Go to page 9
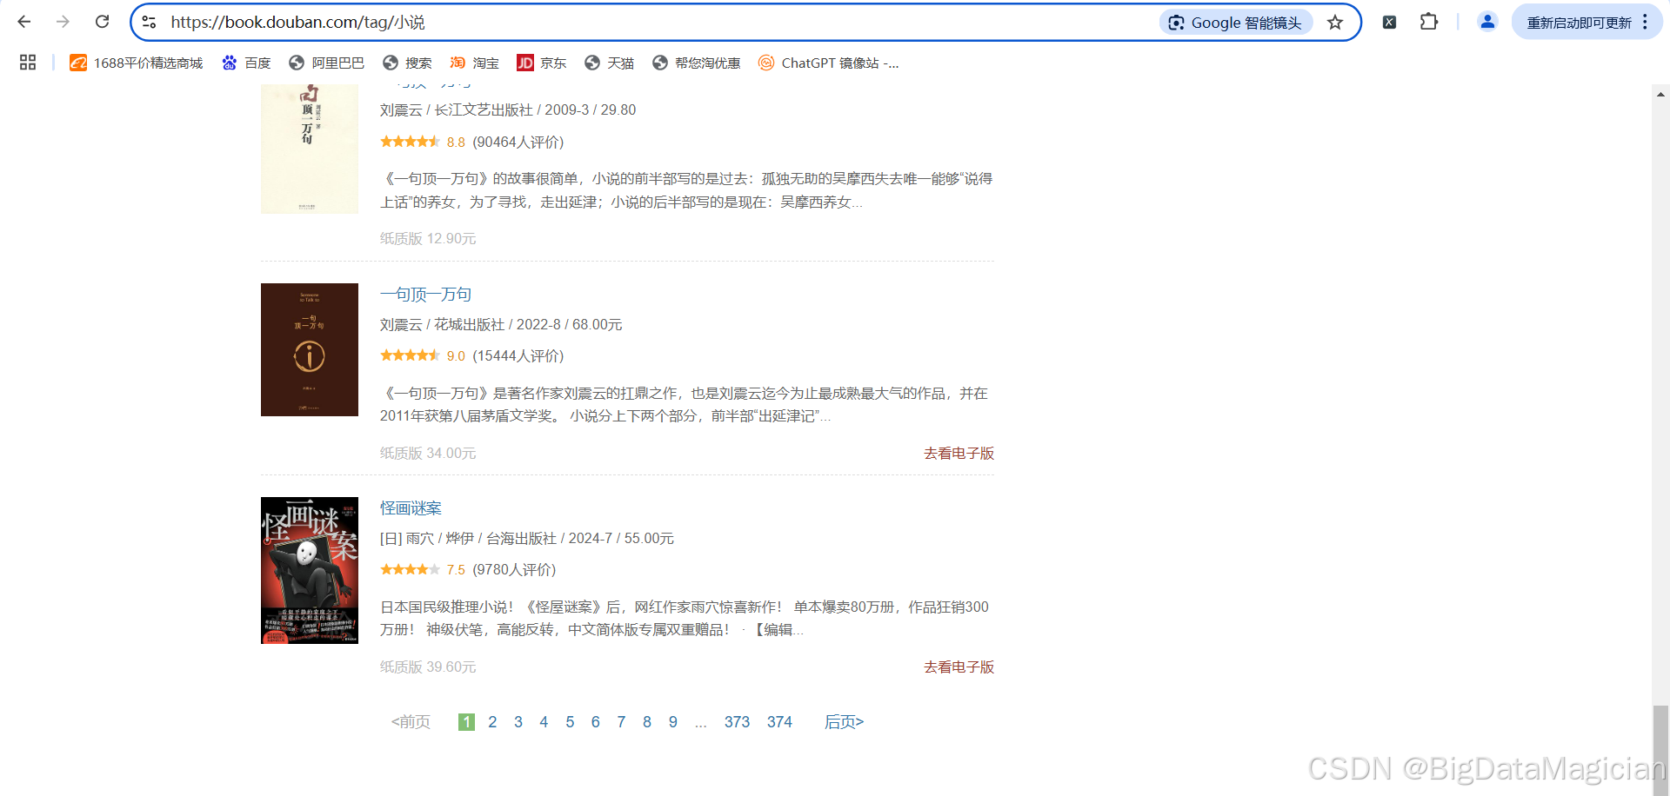The height and width of the screenshot is (796, 1670). coord(673,721)
